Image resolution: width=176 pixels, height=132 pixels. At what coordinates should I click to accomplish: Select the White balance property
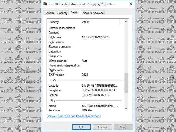57,61
